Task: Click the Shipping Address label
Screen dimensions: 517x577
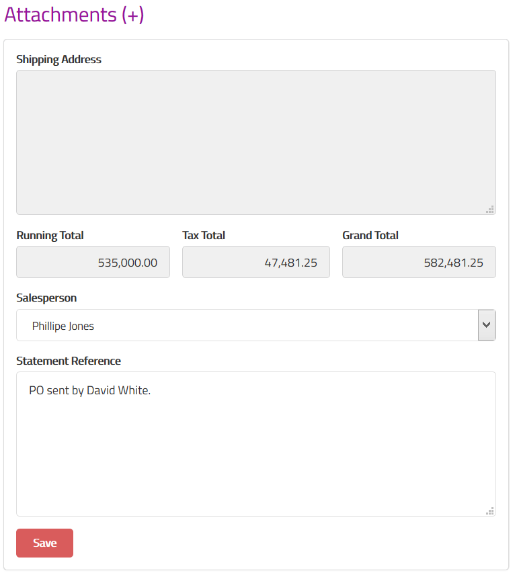Action: 58,59
